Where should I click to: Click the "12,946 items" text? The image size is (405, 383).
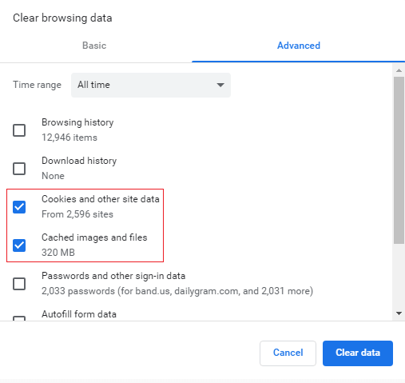click(69, 138)
